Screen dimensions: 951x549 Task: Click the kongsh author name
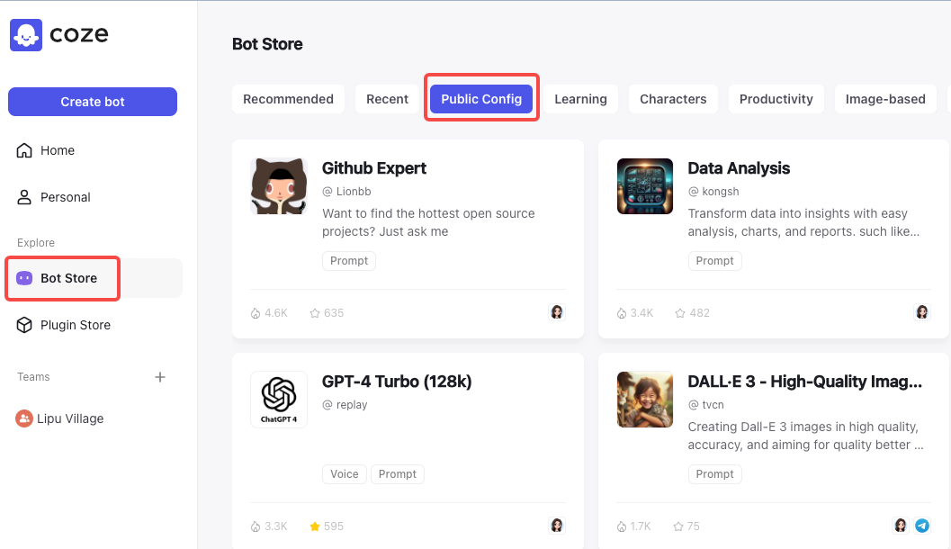721,192
